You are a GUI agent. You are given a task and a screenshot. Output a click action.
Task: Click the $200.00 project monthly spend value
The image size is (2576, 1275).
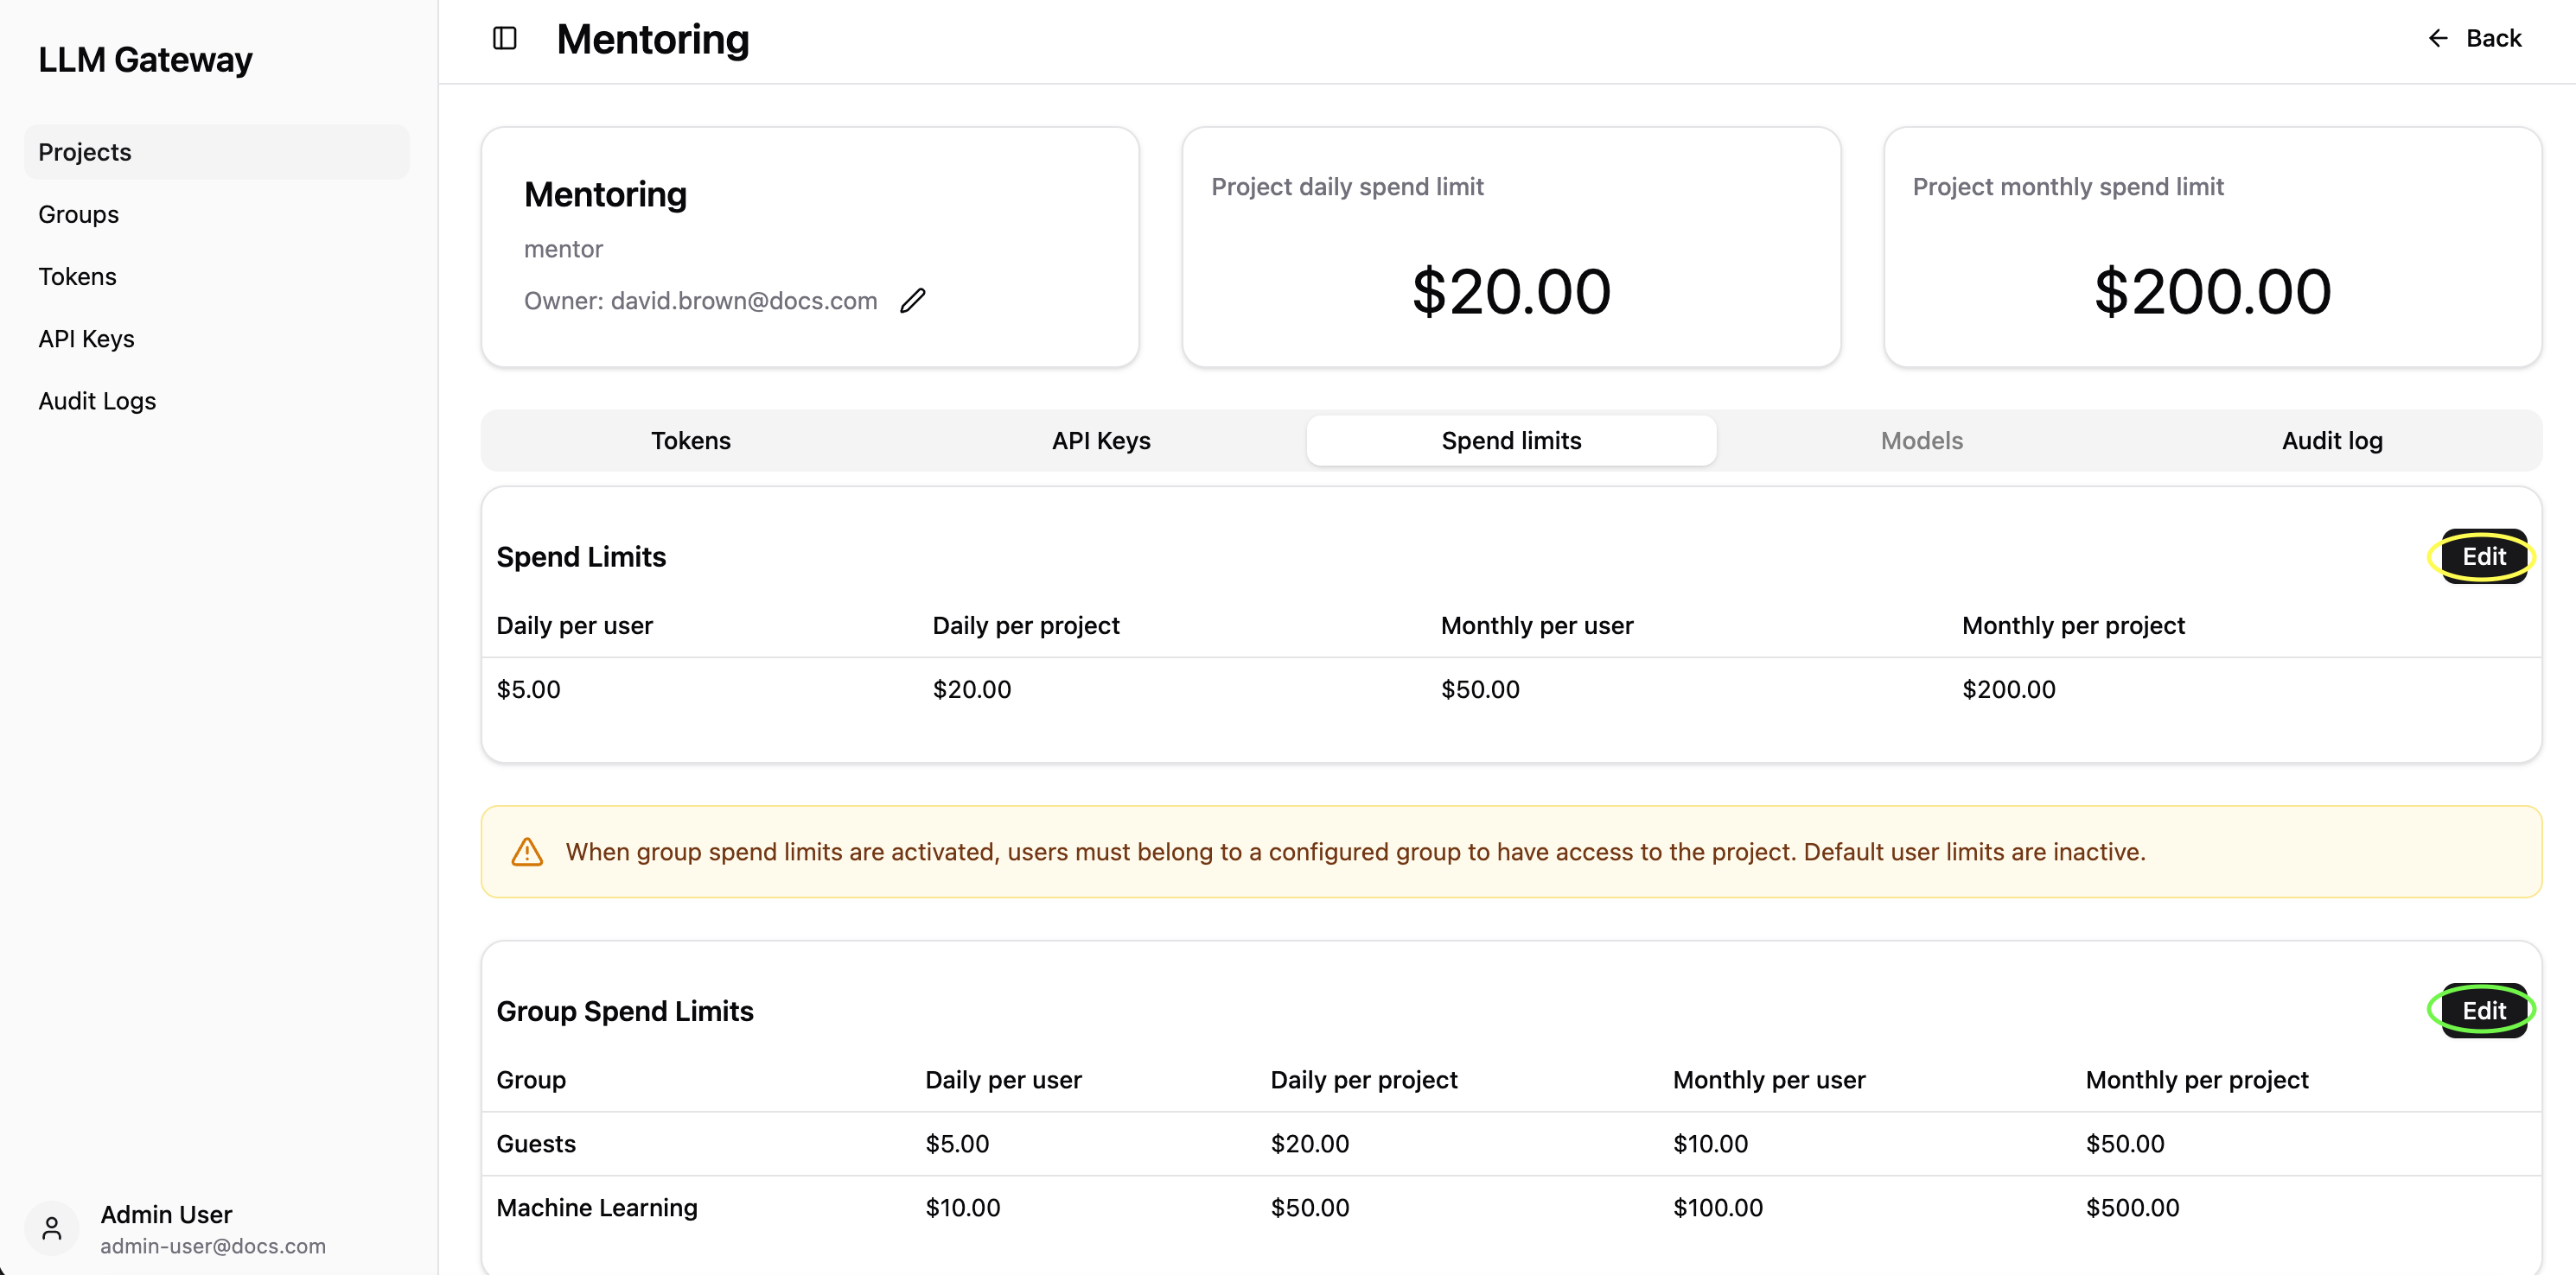point(2213,292)
